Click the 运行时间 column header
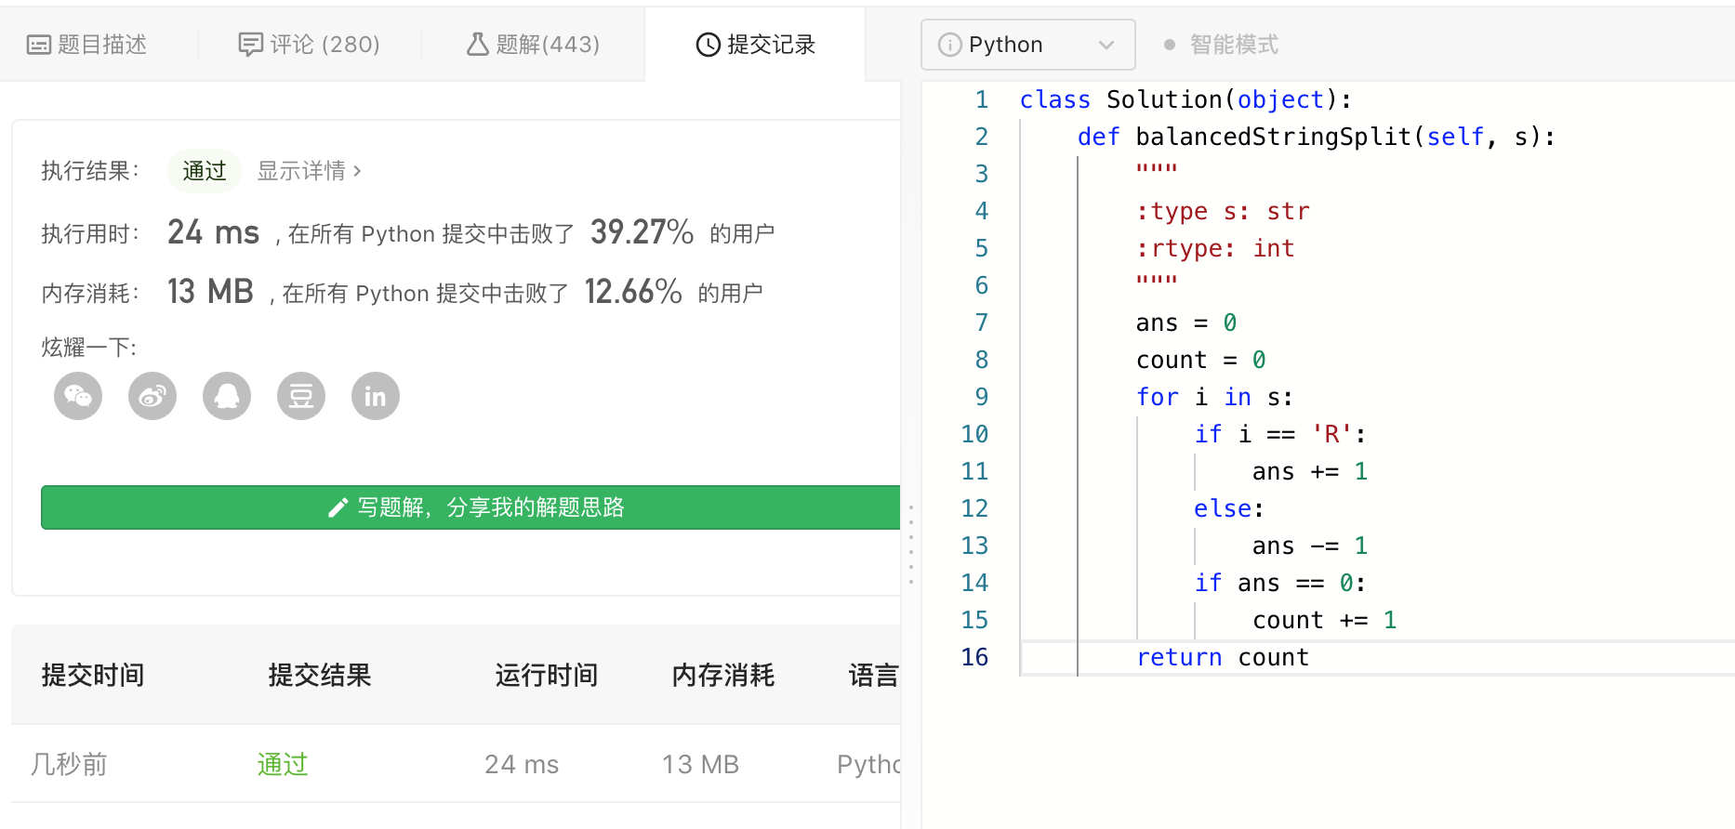The width and height of the screenshot is (1735, 829). (547, 675)
